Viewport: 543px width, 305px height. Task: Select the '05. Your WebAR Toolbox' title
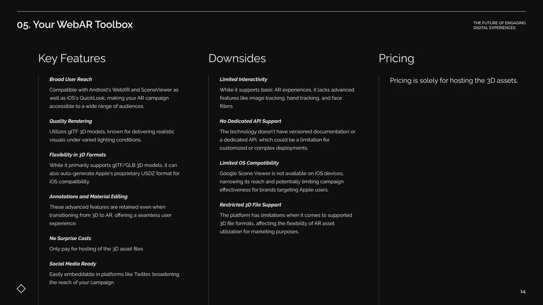point(75,25)
